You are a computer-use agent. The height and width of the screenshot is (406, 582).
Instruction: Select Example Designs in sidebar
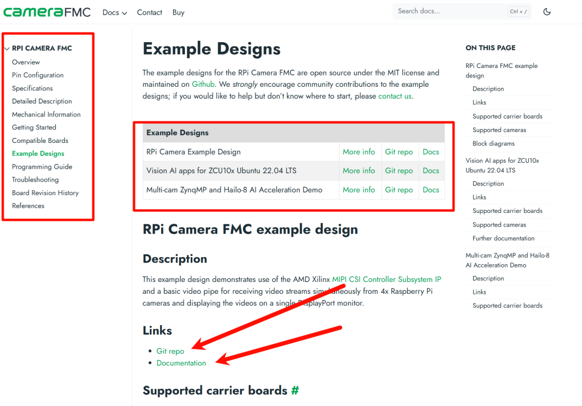pyautogui.click(x=38, y=154)
